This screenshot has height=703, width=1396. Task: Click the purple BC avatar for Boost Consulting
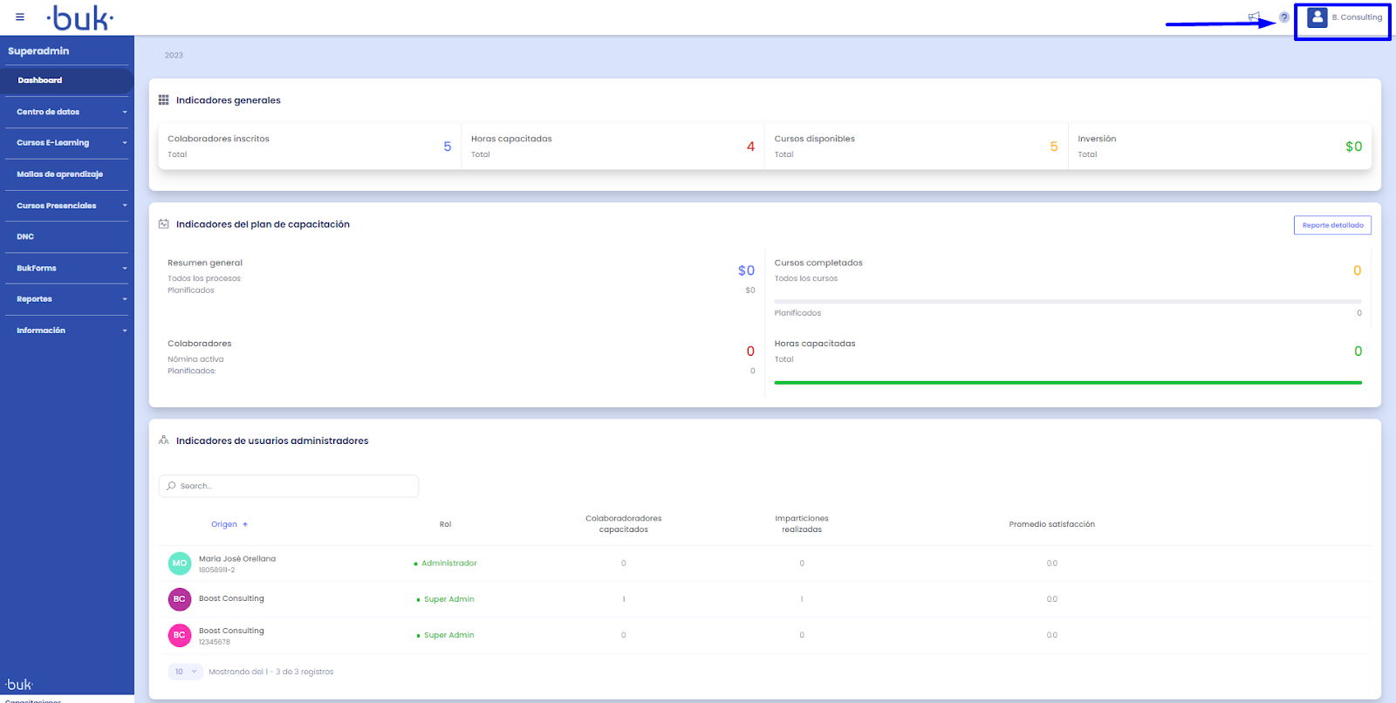point(179,599)
